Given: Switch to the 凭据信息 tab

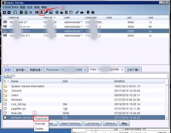Looking at the screenshot, I should [x=36, y=70].
